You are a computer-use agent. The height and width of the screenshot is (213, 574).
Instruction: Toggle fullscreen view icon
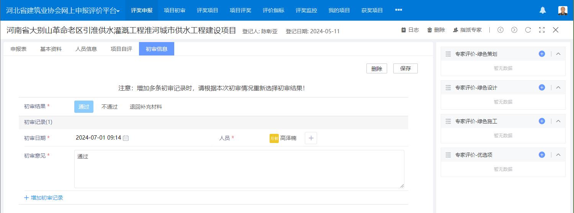[542, 30]
